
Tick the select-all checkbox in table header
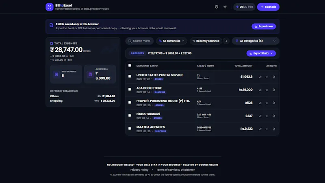(130, 65)
